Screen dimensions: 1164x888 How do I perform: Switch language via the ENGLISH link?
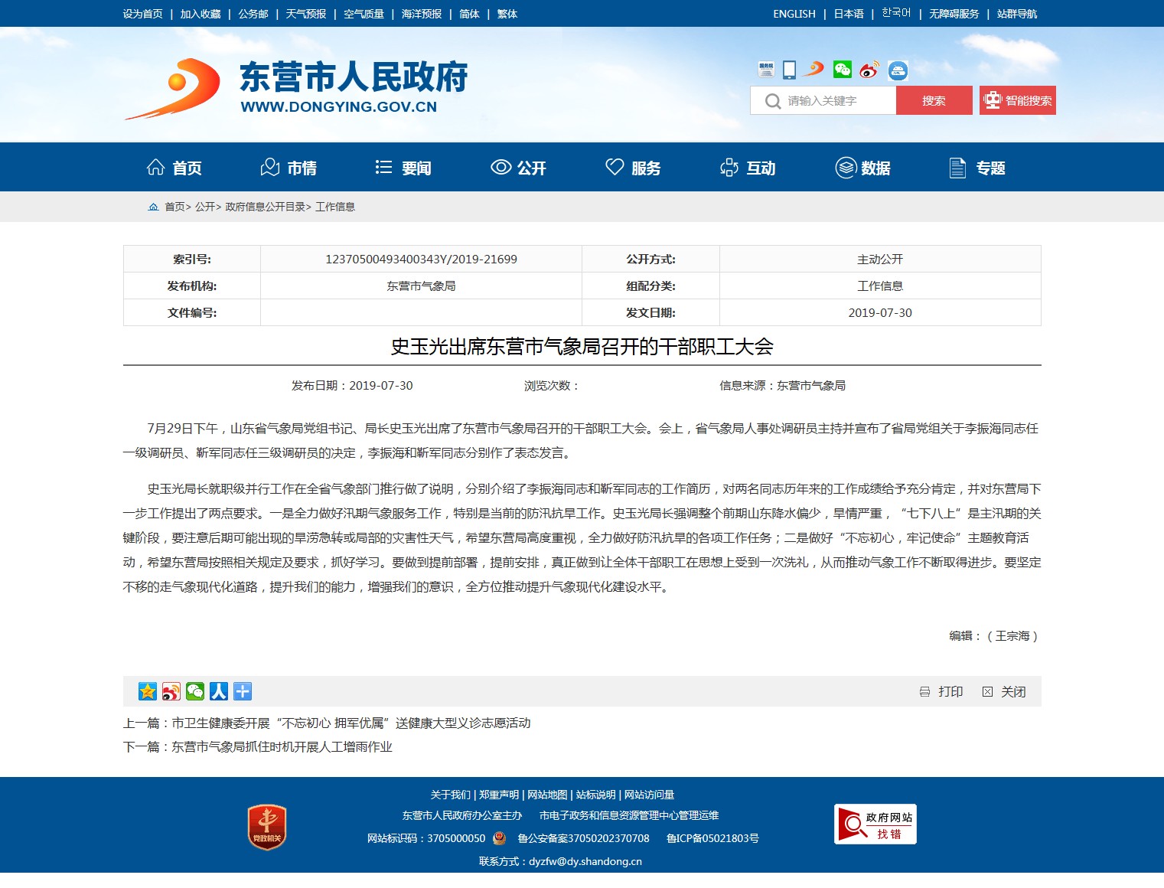point(794,14)
